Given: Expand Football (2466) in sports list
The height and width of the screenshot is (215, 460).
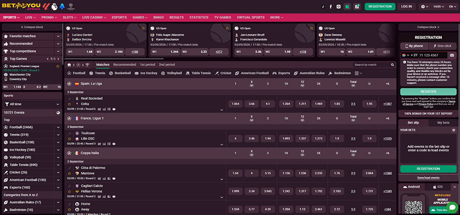Looking at the screenshot, I should (58, 128).
